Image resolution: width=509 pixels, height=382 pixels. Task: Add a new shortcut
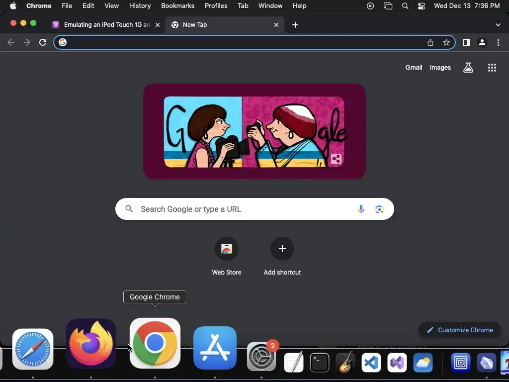click(282, 256)
